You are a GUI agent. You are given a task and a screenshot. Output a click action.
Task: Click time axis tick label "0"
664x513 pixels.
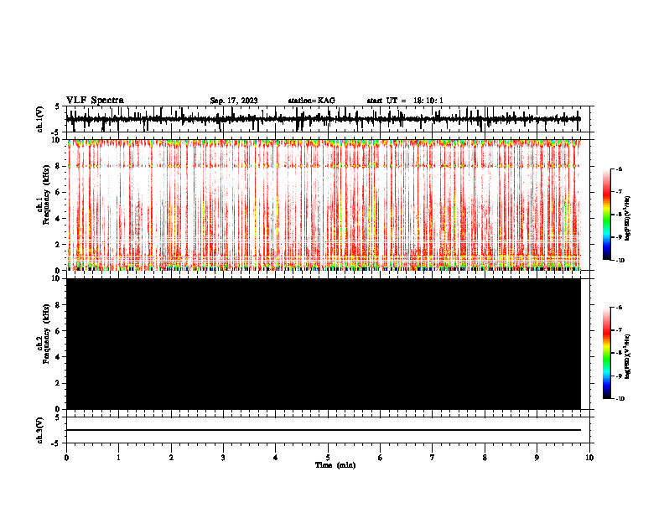coord(66,458)
